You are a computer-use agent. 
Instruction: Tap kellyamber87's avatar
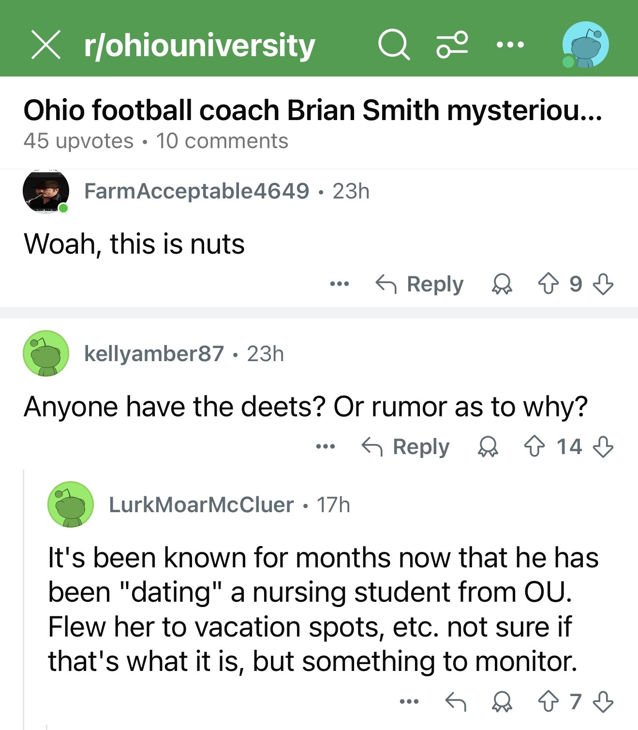46,353
